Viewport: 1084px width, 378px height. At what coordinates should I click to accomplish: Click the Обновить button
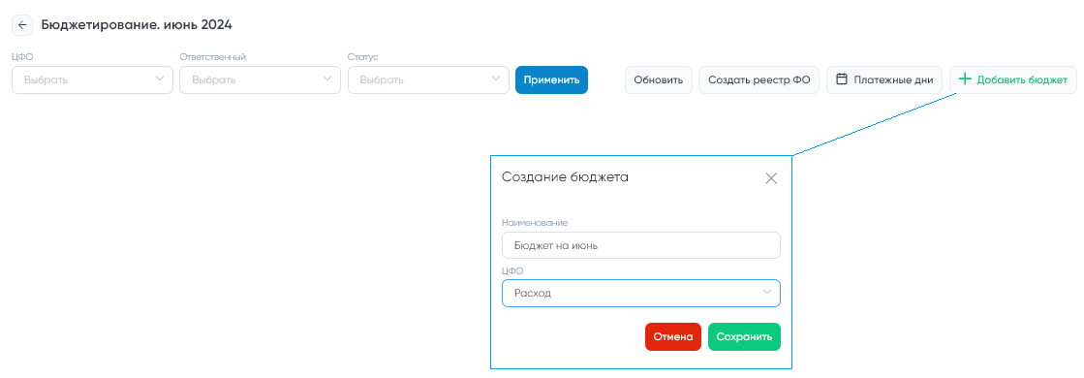coord(658,79)
